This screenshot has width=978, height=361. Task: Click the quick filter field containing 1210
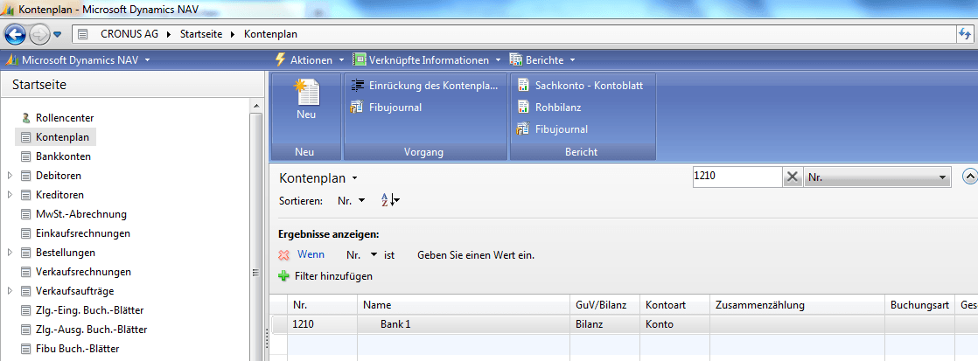737,177
